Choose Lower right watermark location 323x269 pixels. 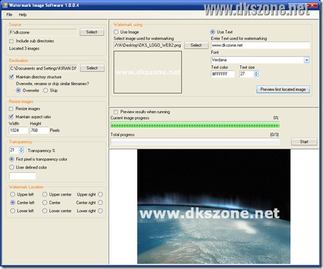pos(101,211)
